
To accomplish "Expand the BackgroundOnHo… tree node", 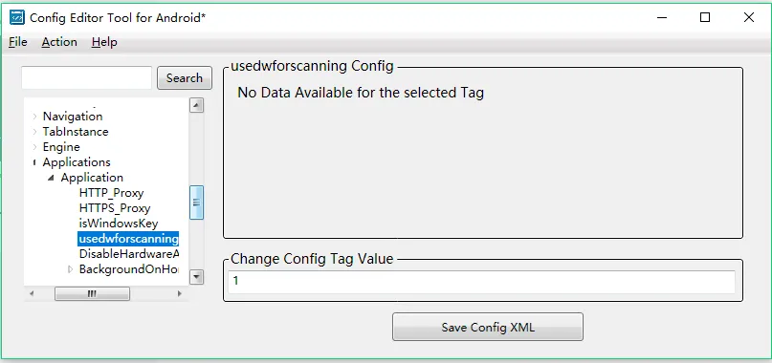I will point(70,269).
